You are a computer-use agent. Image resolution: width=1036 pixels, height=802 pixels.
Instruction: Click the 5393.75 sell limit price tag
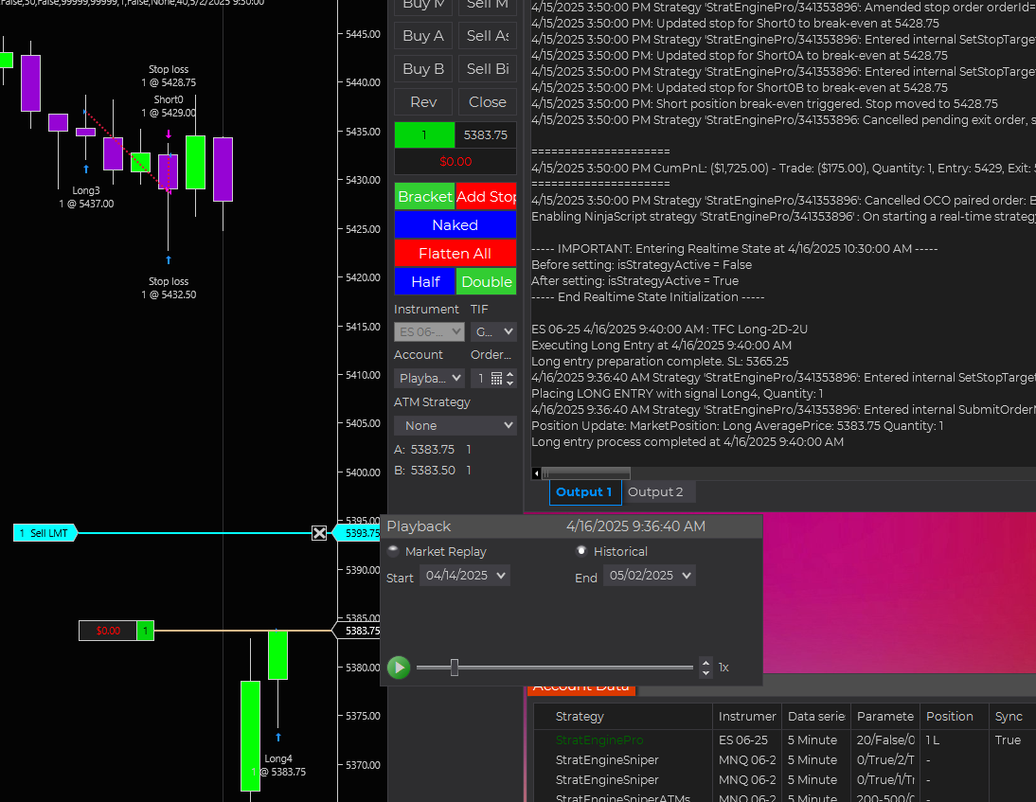tap(357, 533)
